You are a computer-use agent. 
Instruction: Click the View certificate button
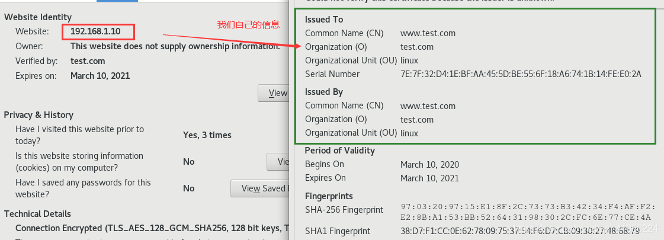(274, 93)
